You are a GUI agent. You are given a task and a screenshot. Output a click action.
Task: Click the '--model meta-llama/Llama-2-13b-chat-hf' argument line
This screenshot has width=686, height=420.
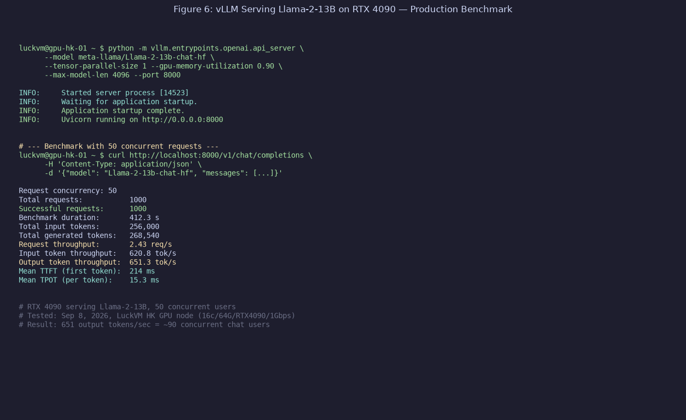pos(129,57)
